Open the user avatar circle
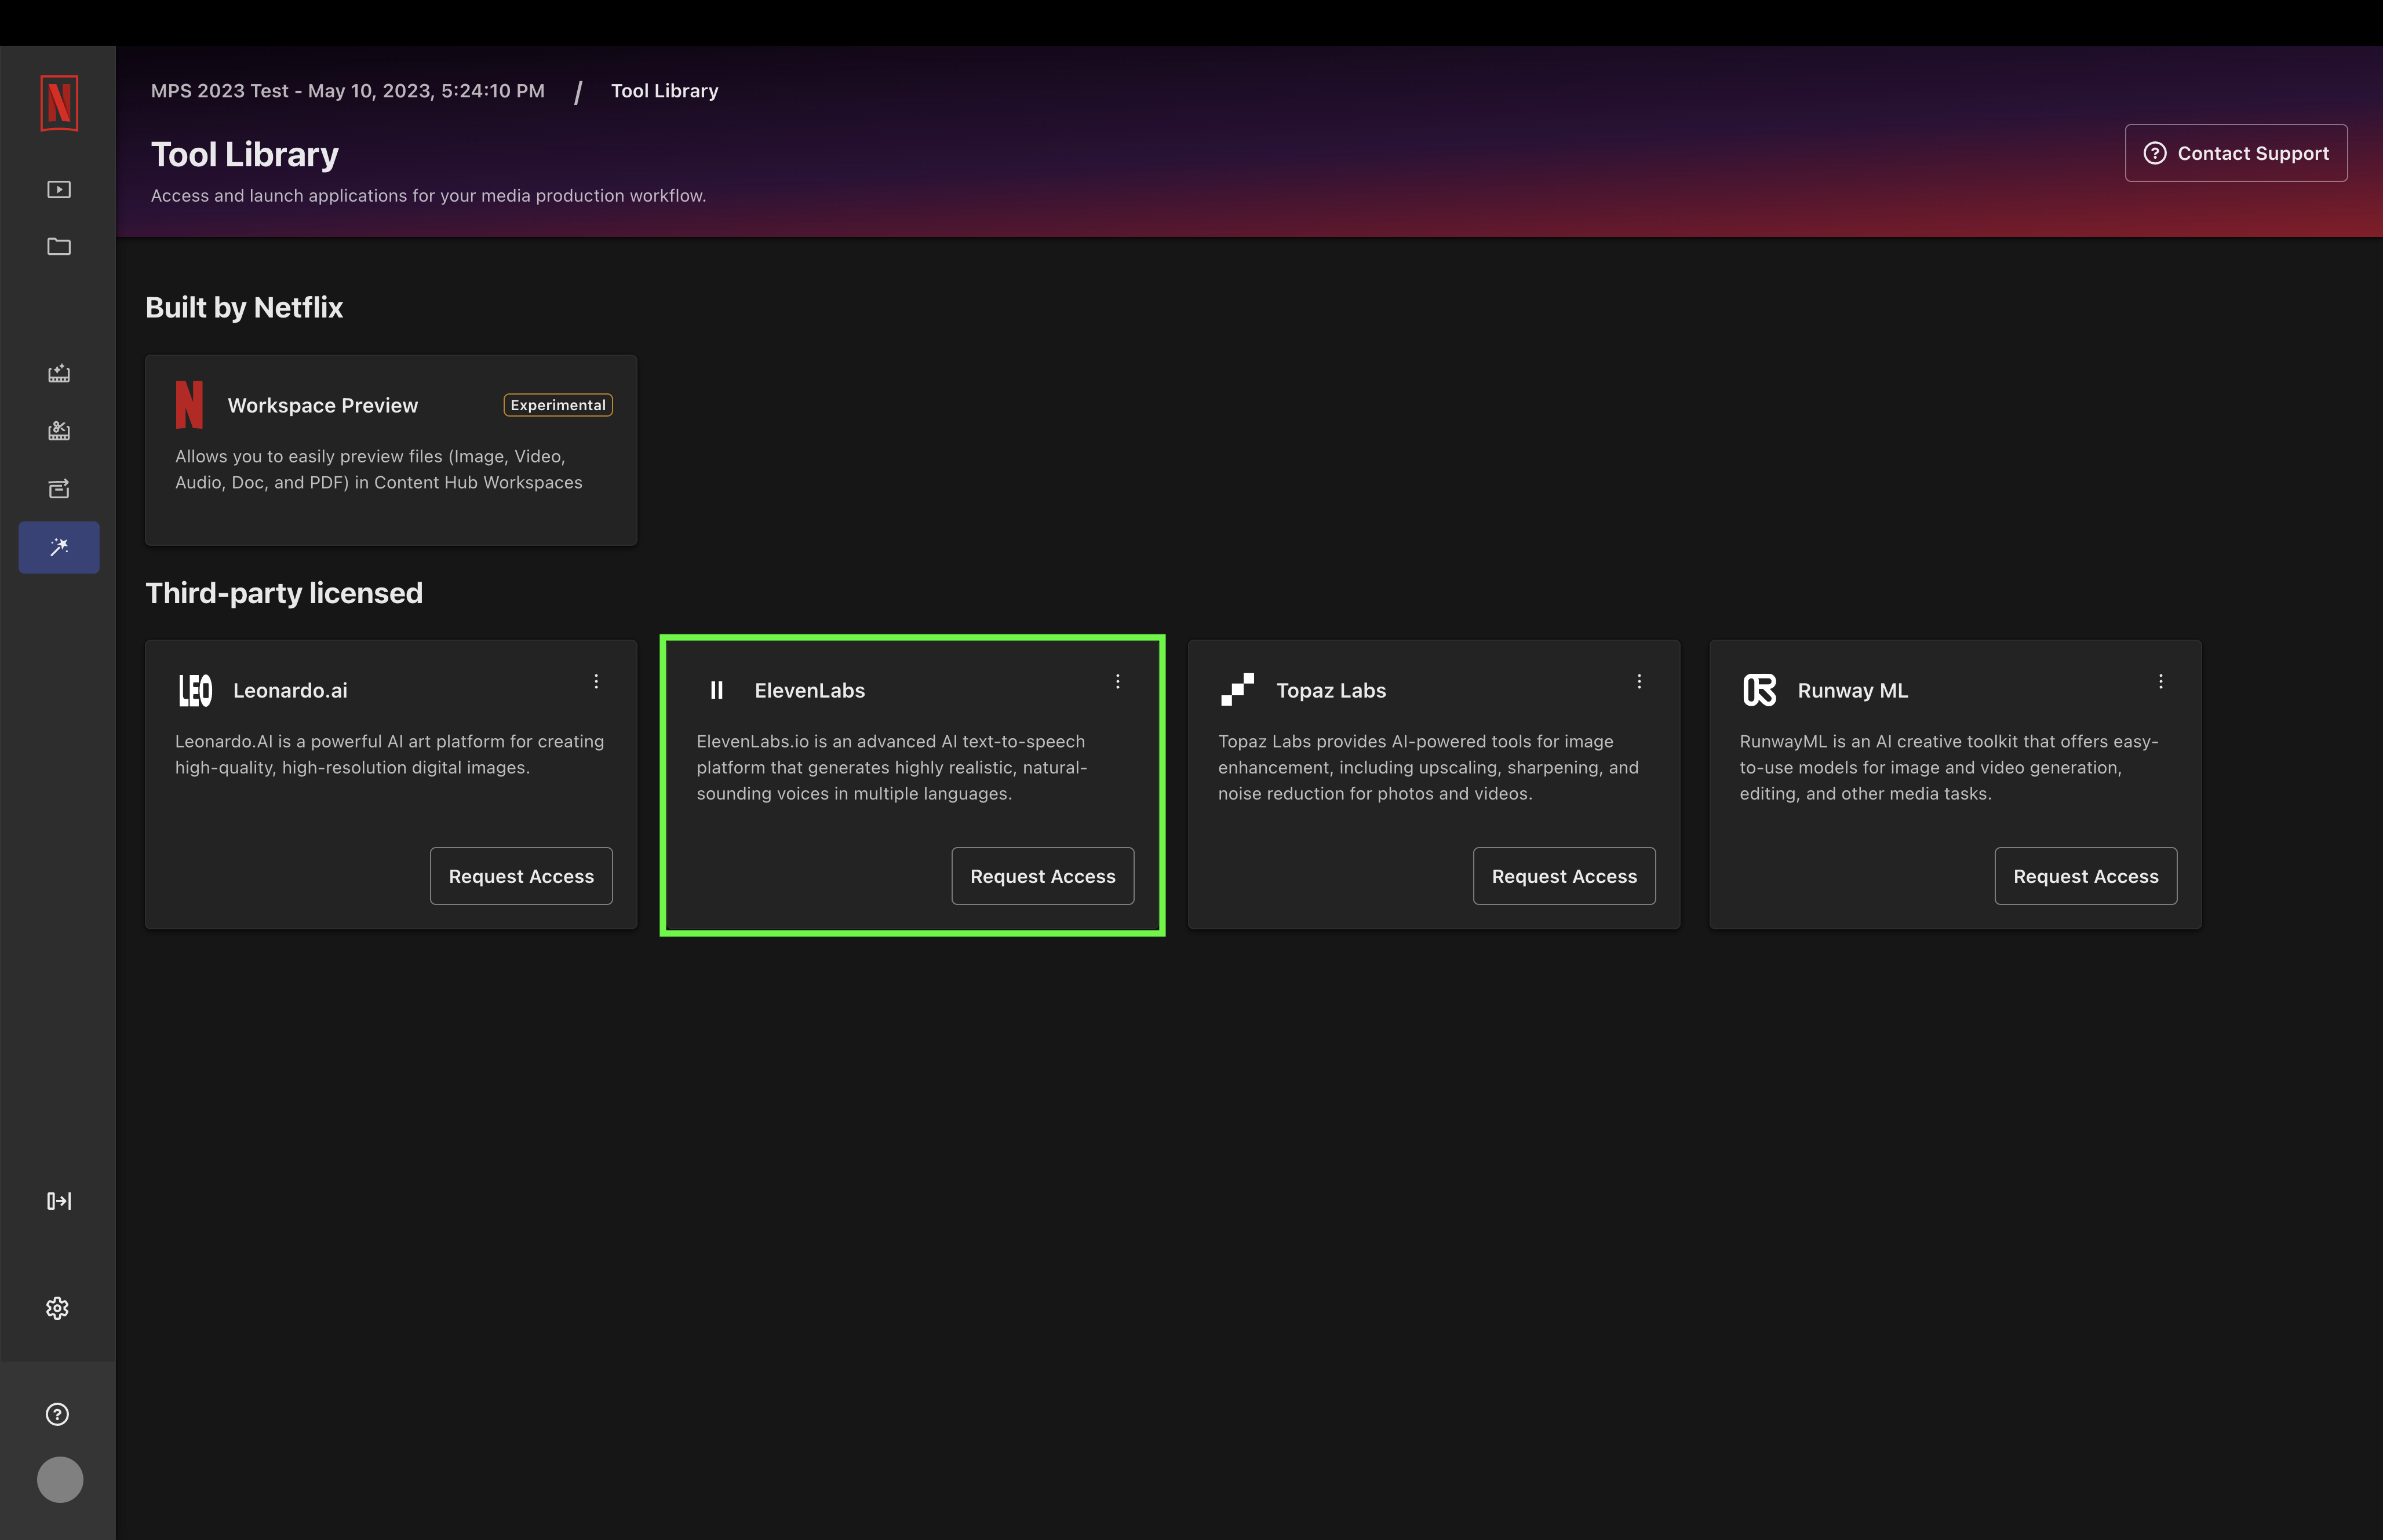Screen dimensions: 2383x1540 point(60,1479)
